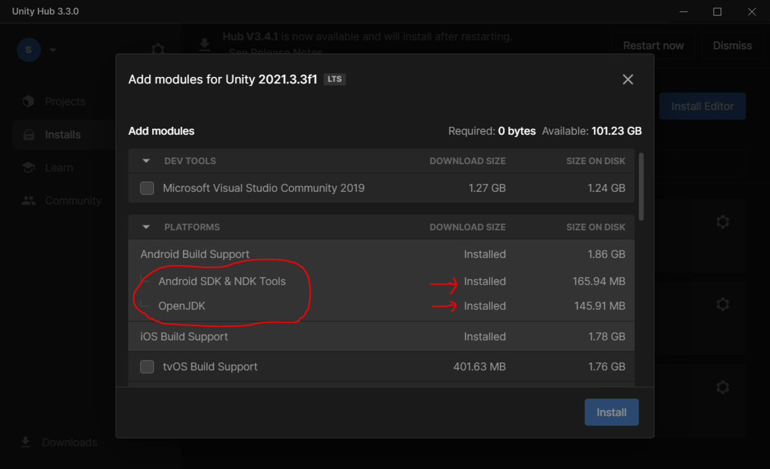
Task: Select the iOS Build Support row
Action: point(381,336)
